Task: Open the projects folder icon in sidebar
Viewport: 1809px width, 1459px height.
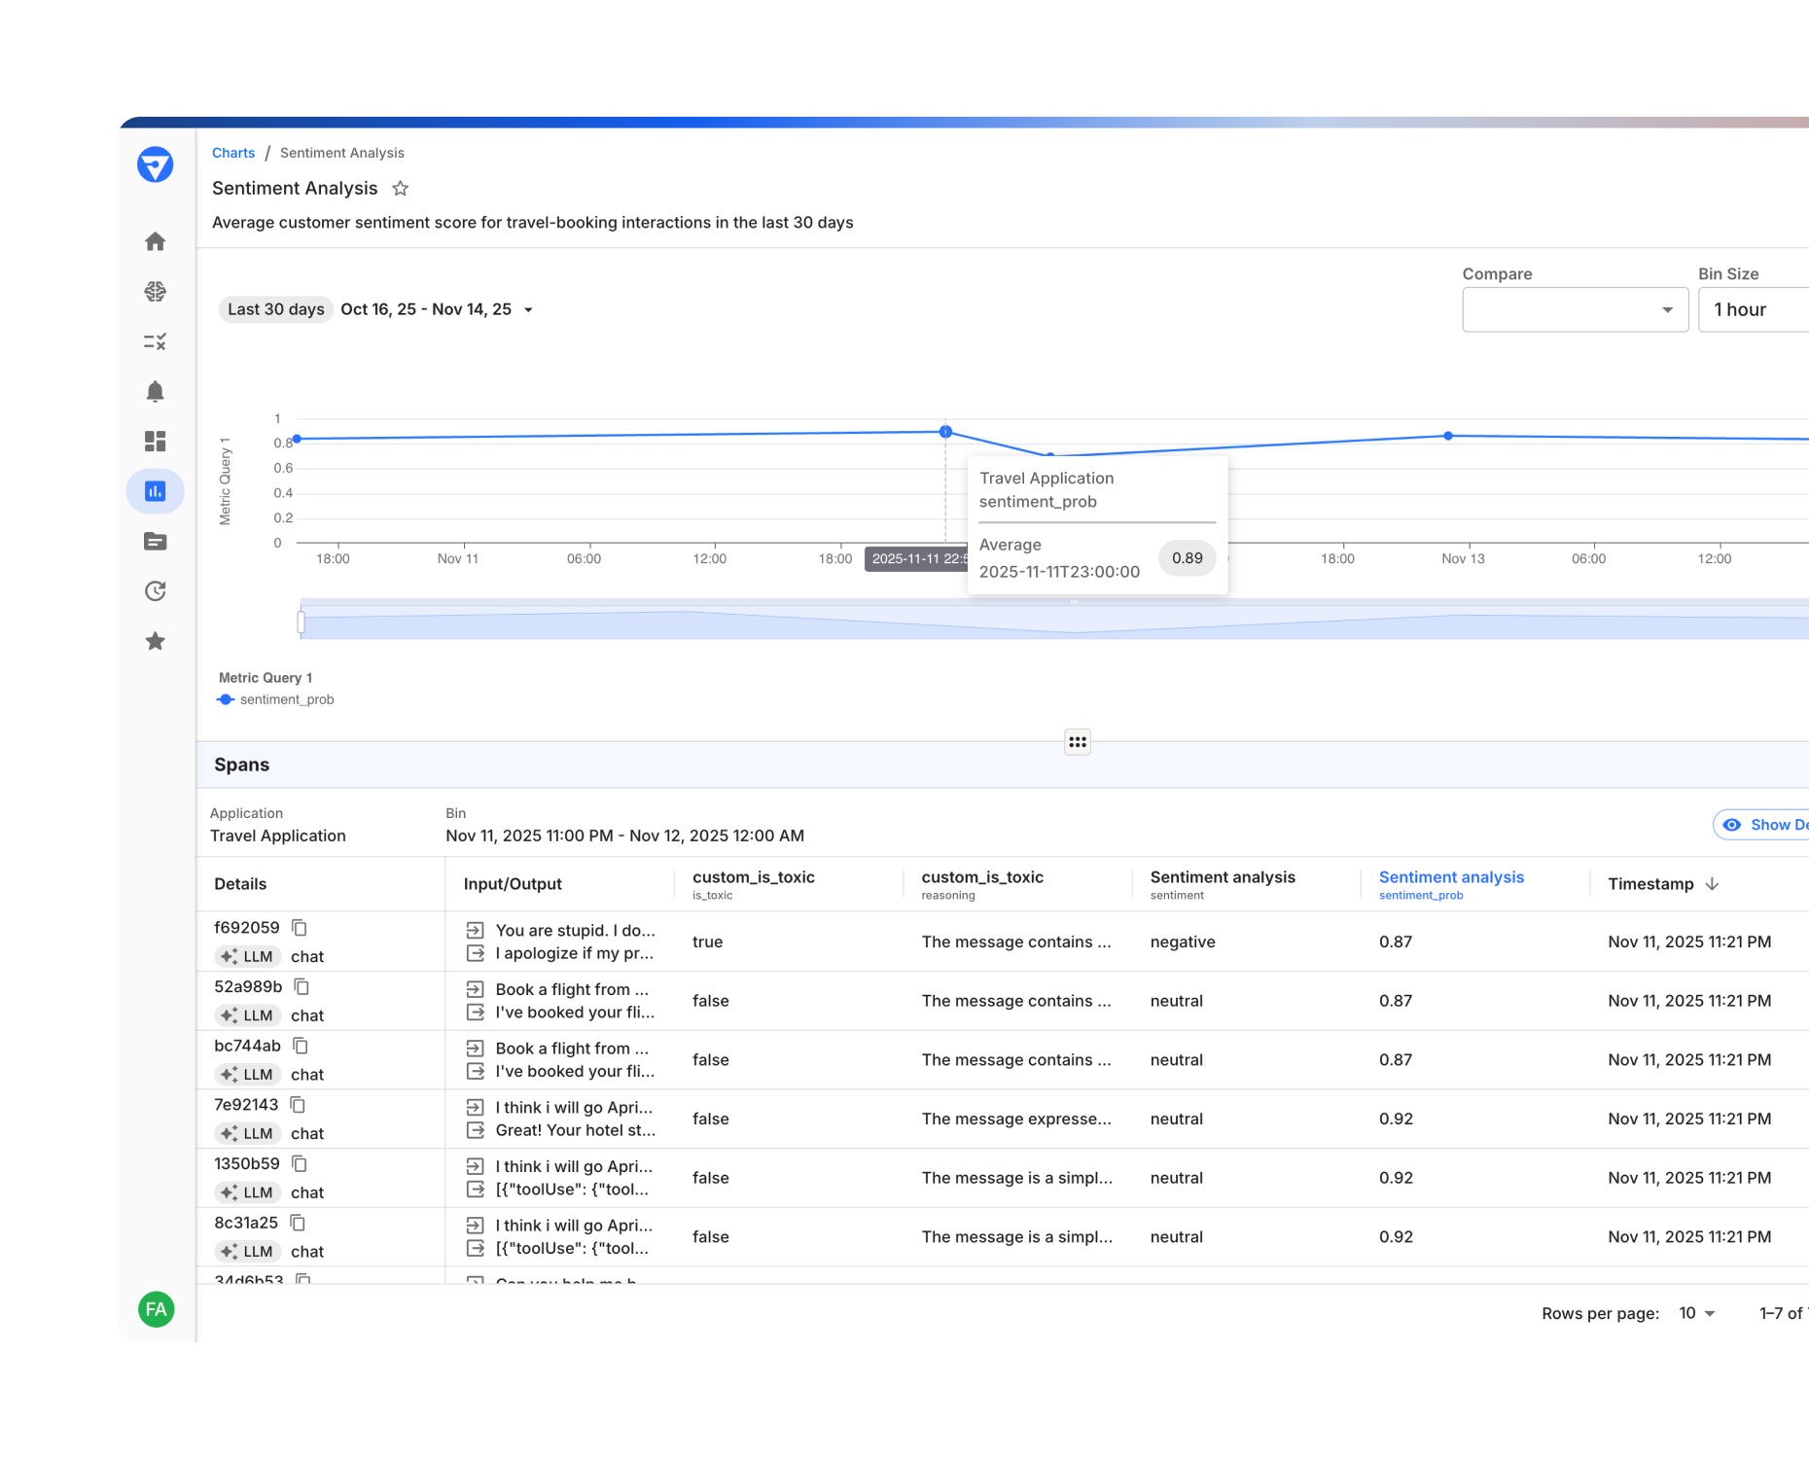Action: [x=156, y=541]
